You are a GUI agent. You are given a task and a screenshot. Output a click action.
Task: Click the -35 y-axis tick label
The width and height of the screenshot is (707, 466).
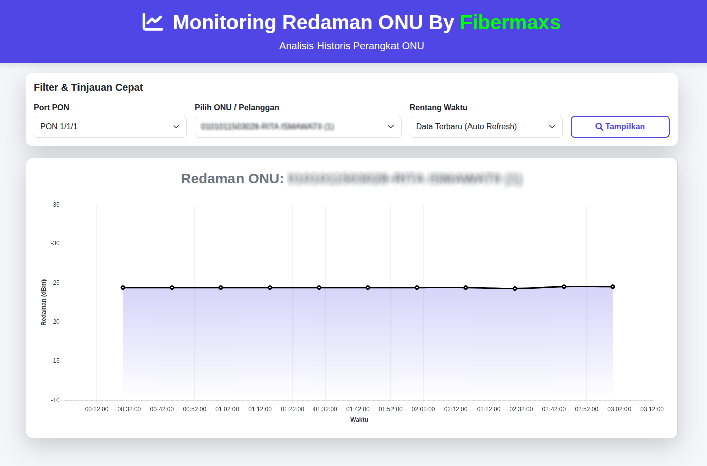point(55,205)
